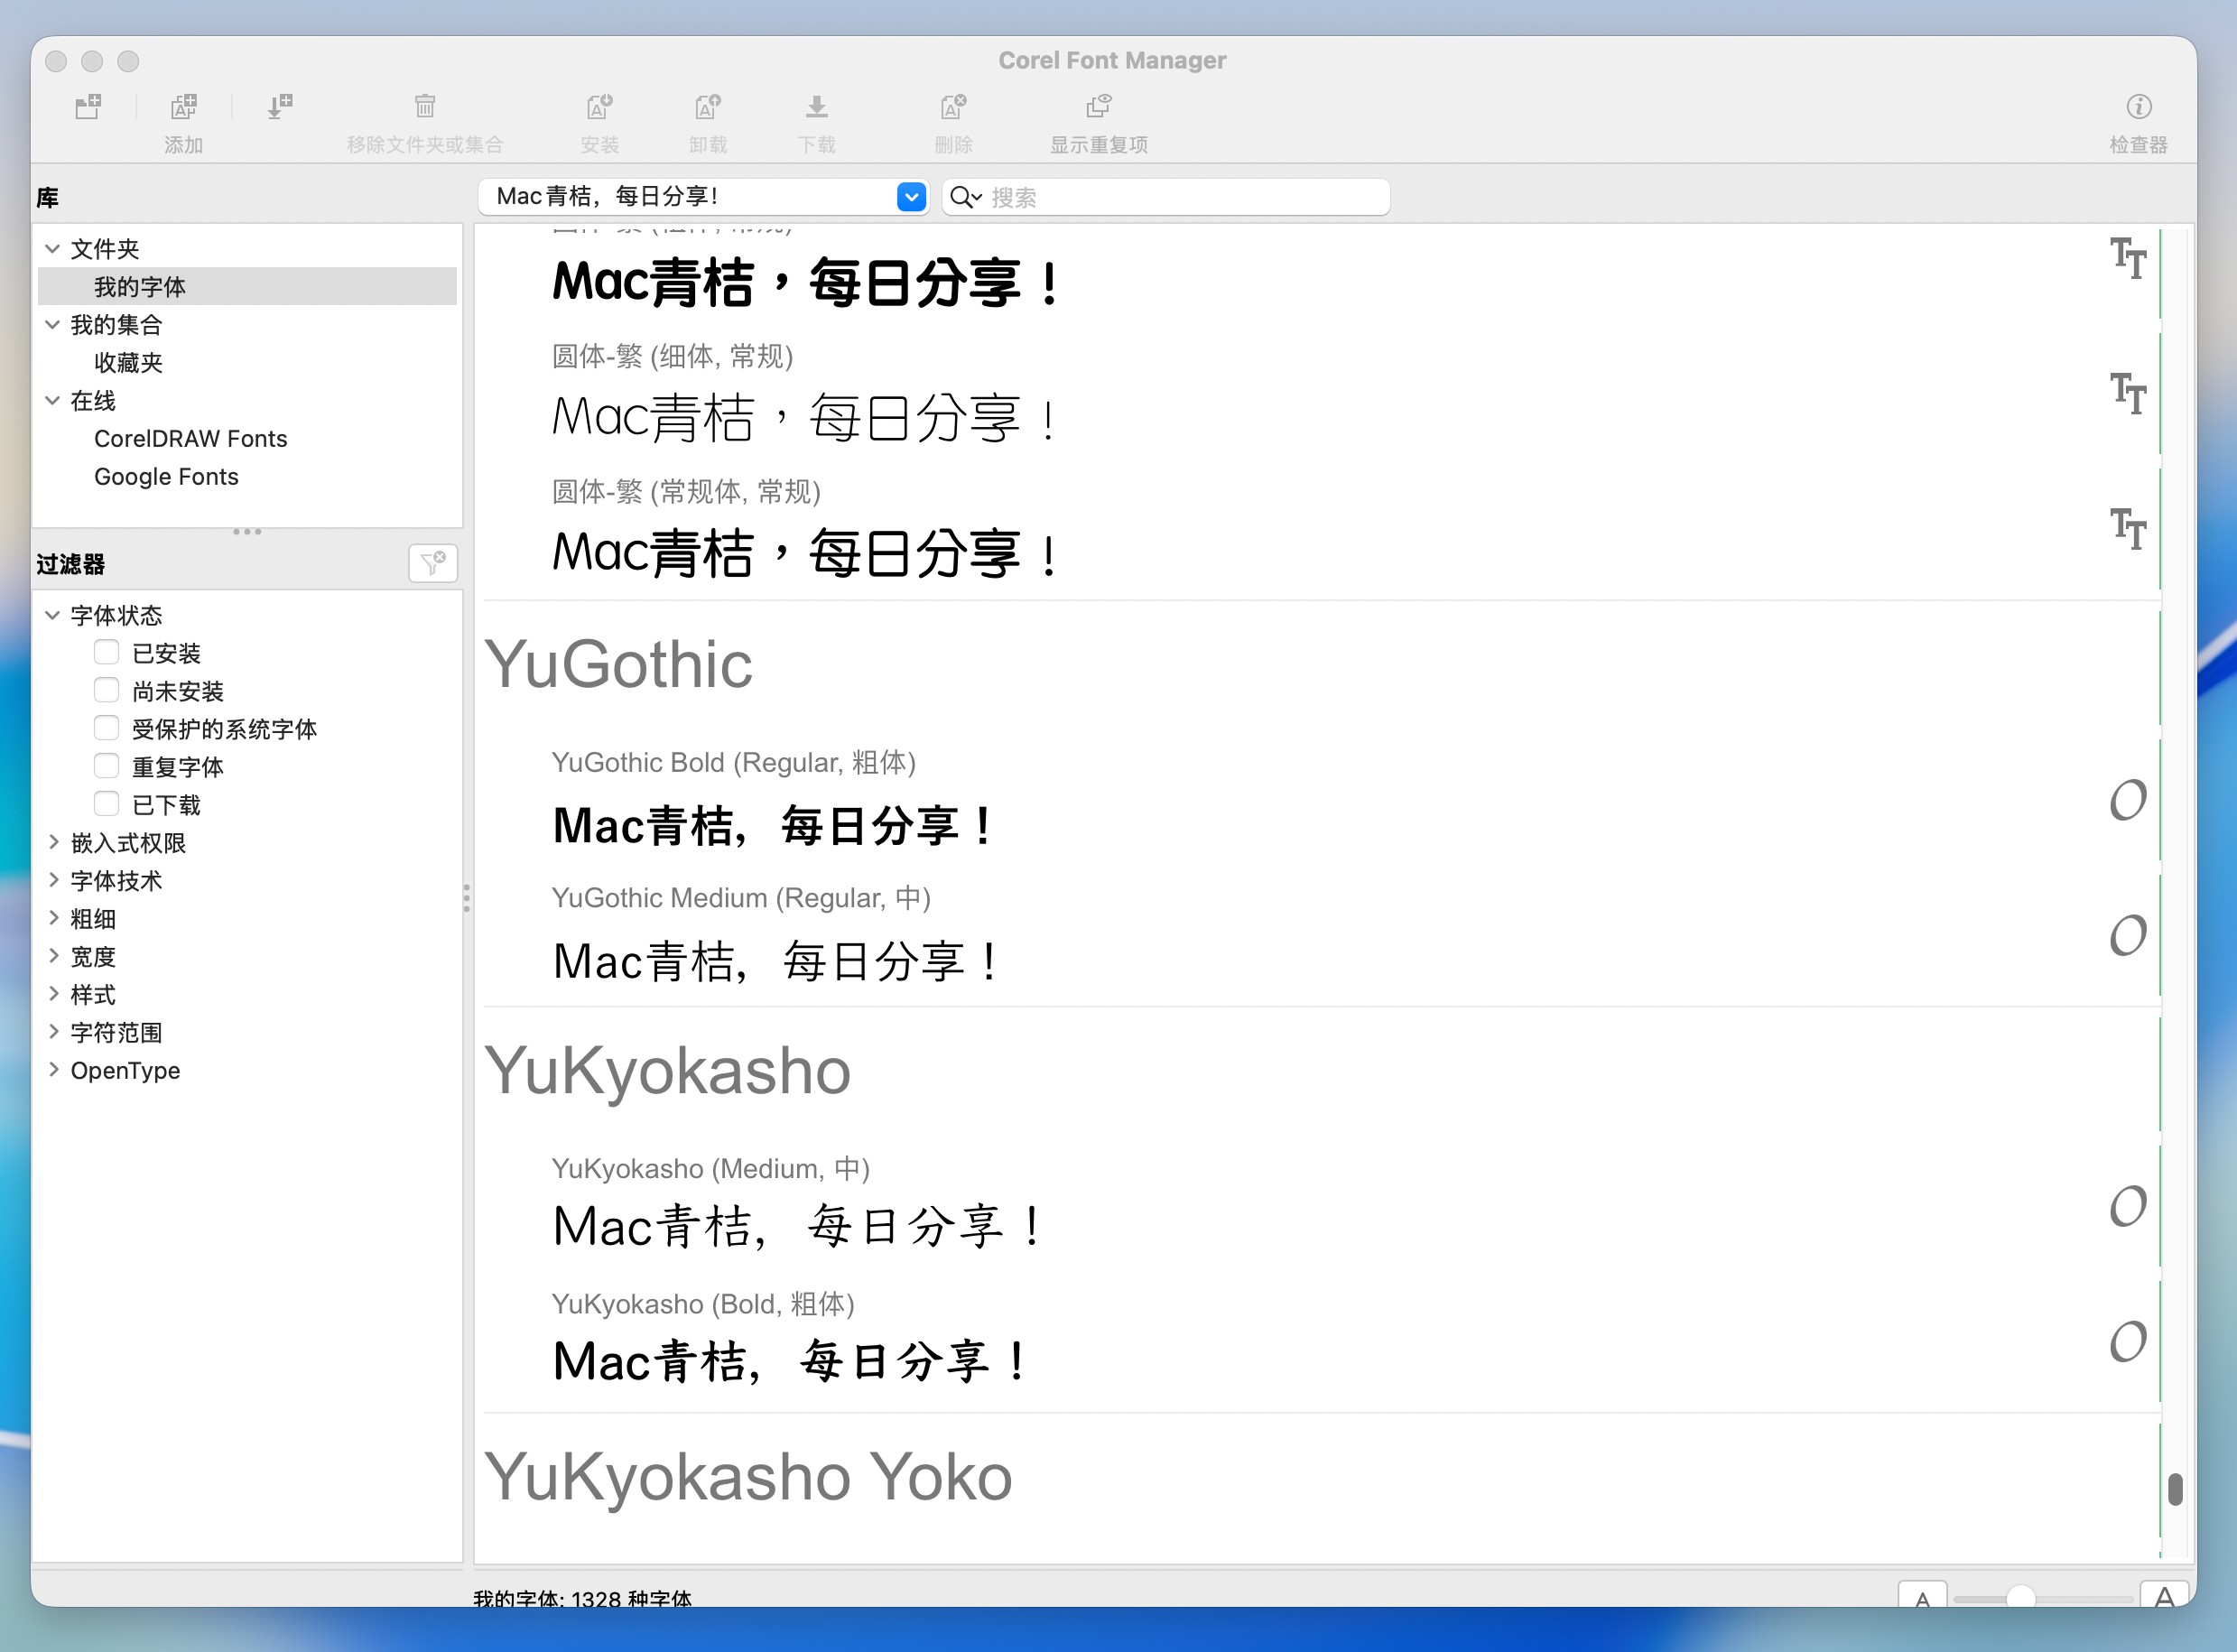2237x1652 pixels.
Task: Collapse the 字体状态 filter group
Action: [54, 615]
